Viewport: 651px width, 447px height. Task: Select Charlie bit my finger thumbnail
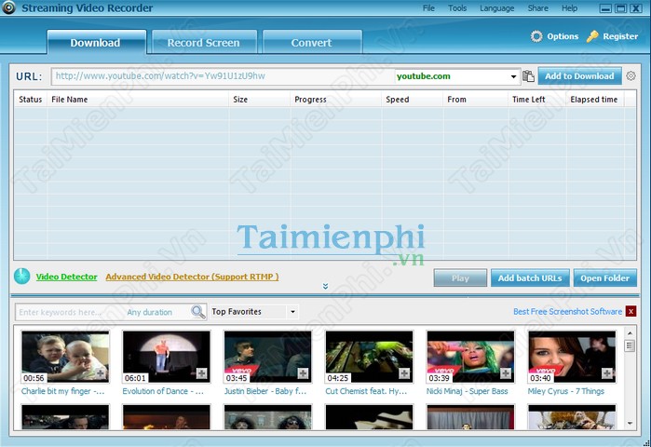click(x=65, y=357)
